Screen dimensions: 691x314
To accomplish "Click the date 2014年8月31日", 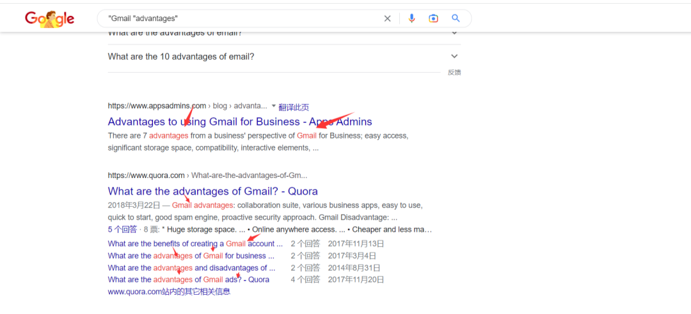I will [354, 268].
